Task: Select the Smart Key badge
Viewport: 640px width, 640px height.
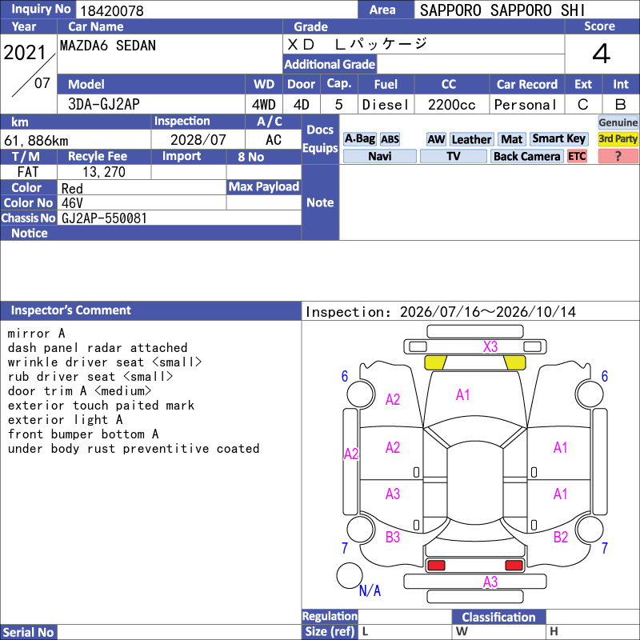Action: point(559,139)
